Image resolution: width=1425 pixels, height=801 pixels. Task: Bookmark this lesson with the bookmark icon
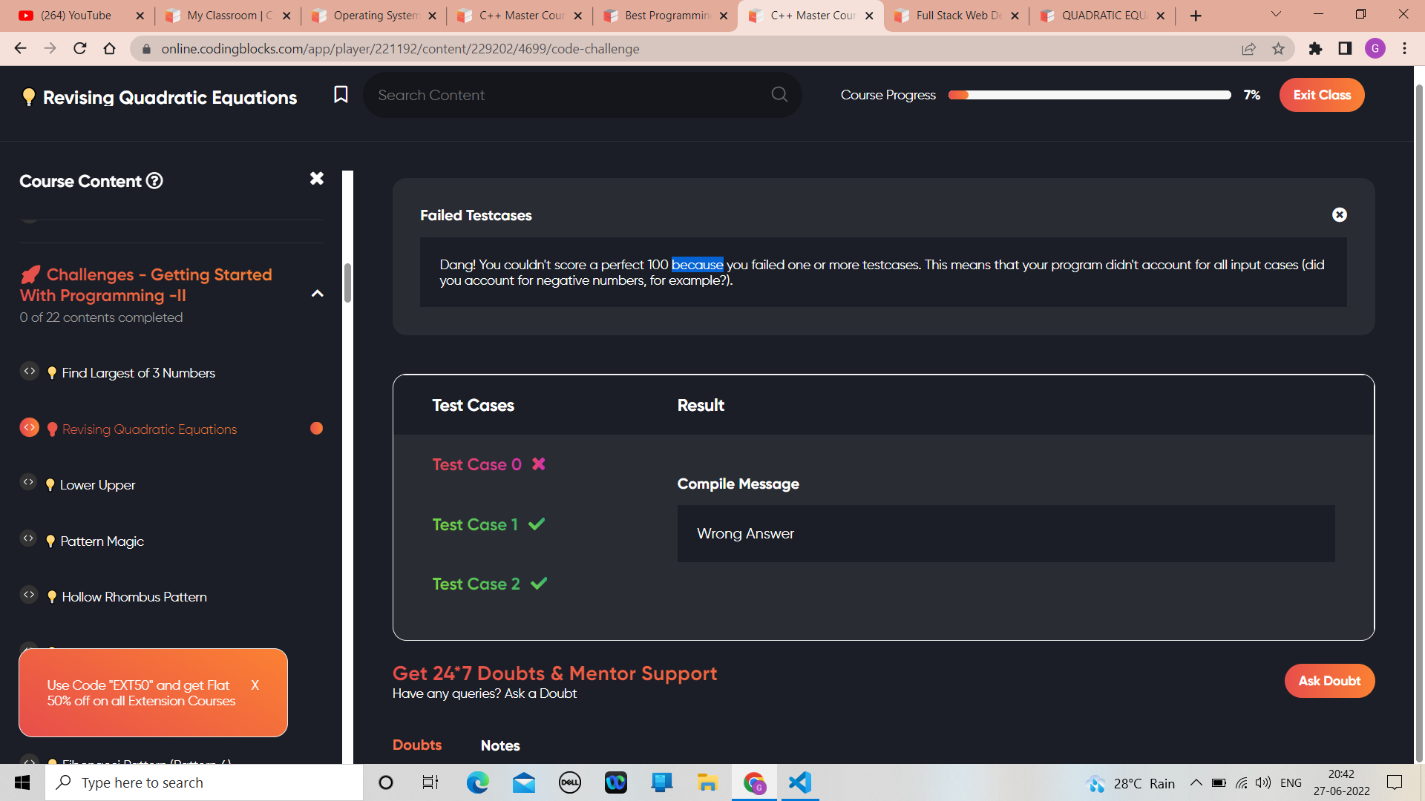click(341, 95)
